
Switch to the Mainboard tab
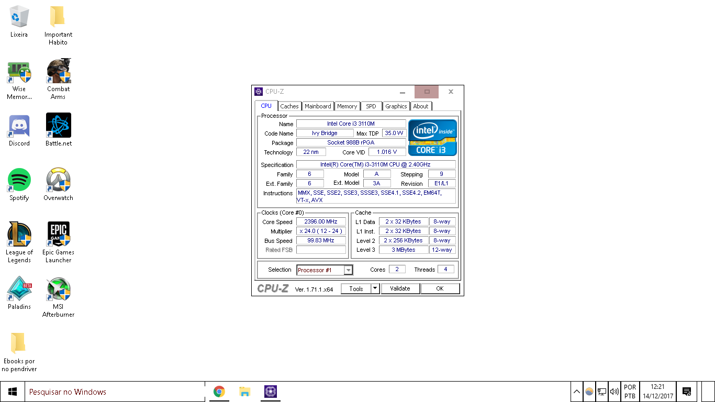tap(318, 106)
